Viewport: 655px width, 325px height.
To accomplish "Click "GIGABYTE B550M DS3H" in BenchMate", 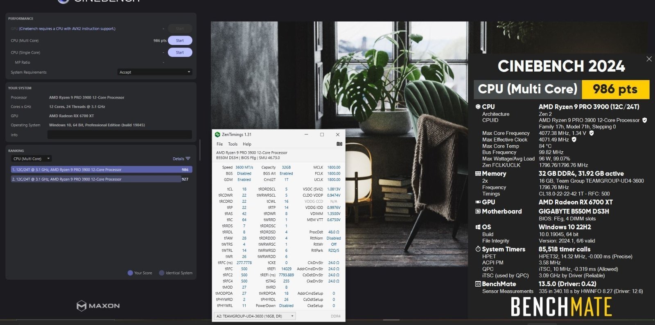I will (574, 211).
